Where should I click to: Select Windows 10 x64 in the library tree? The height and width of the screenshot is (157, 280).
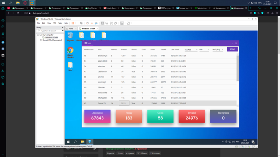(51, 38)
